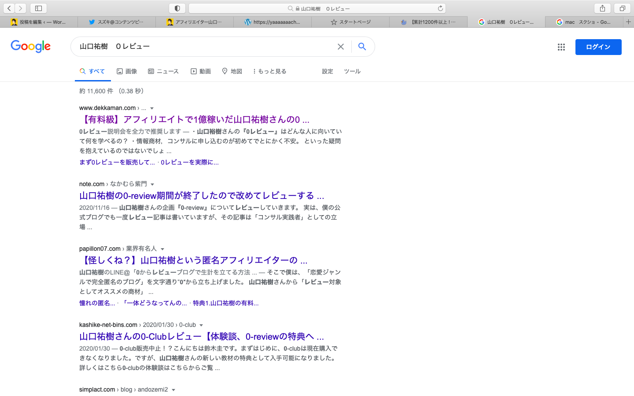Switch to the 動画 results tab
The height and width of the screenshot is (396, 634).
(201, 71)
